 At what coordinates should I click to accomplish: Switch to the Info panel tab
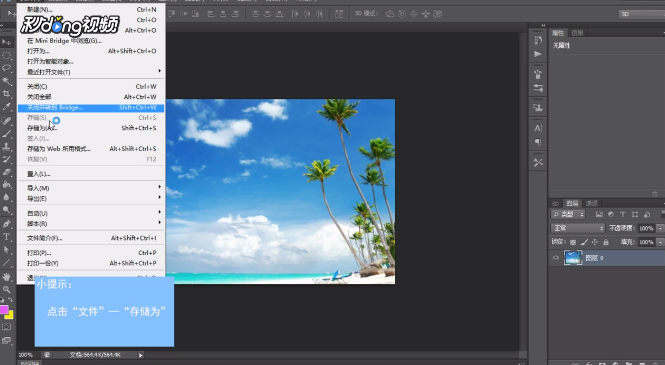(x=577, y=33)
